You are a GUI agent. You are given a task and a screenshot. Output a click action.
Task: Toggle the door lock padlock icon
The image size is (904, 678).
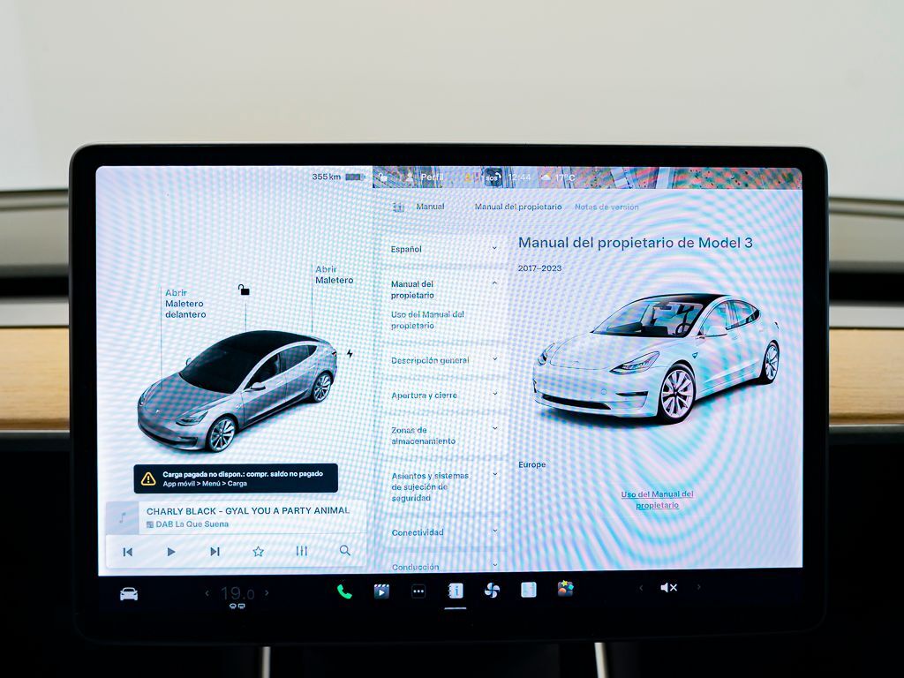pyautogui.click(x=244, y=290)
